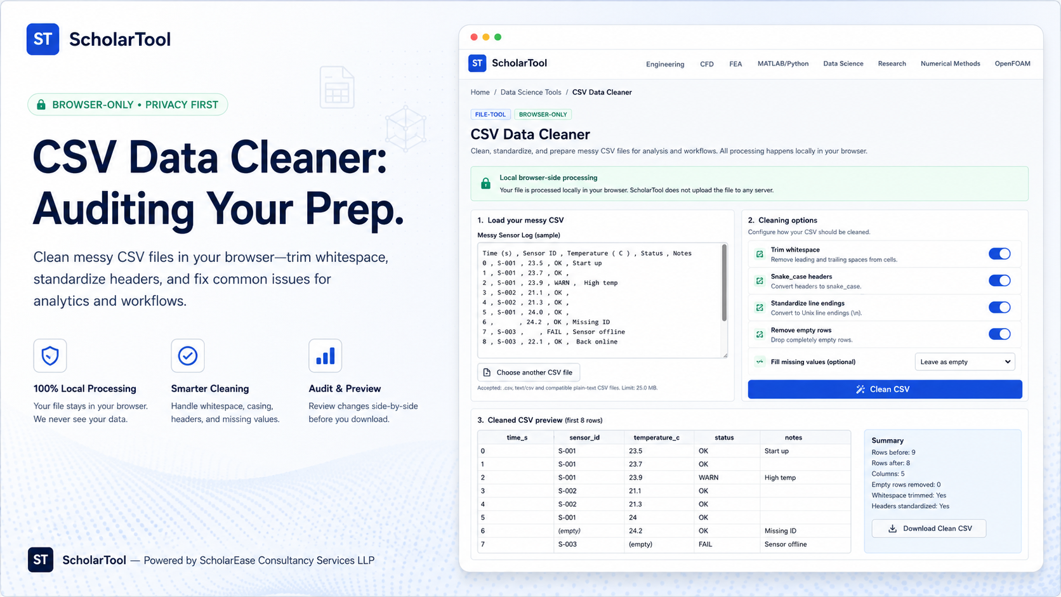Click the Standardize line endings option icon
This screenshot has height=597, width=1061.
(760, 307)
